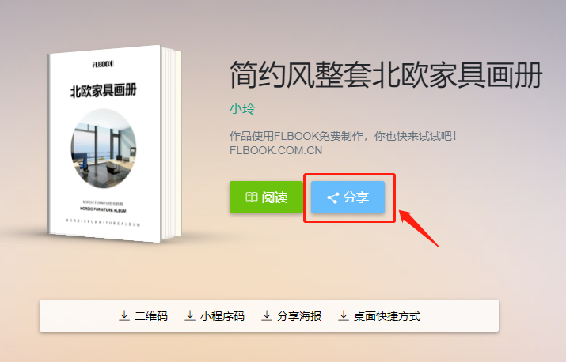
Task: Click the 北欧家具画册 heading on the cover
Action: tap(104, 90)
